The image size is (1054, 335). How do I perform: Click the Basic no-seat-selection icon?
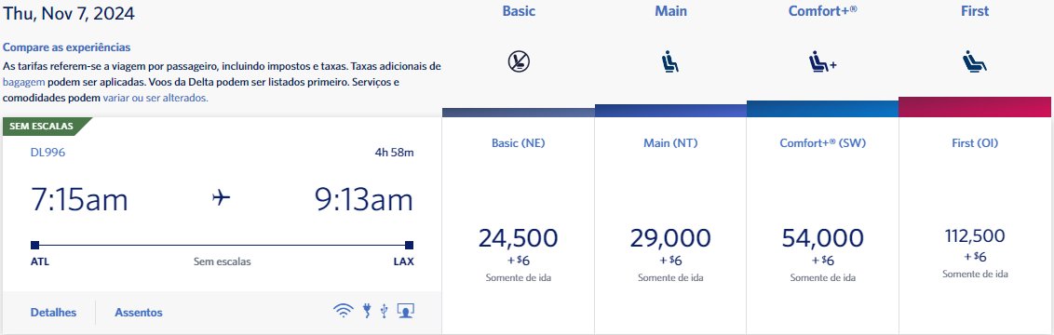(x=519, y=61)
